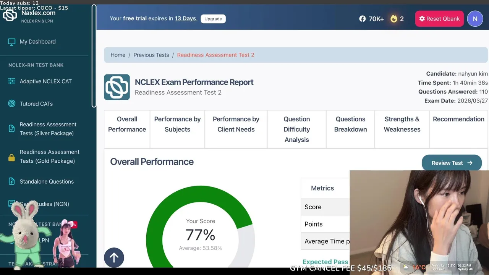
Task: Click the 13 Days link
Action: 186,18
